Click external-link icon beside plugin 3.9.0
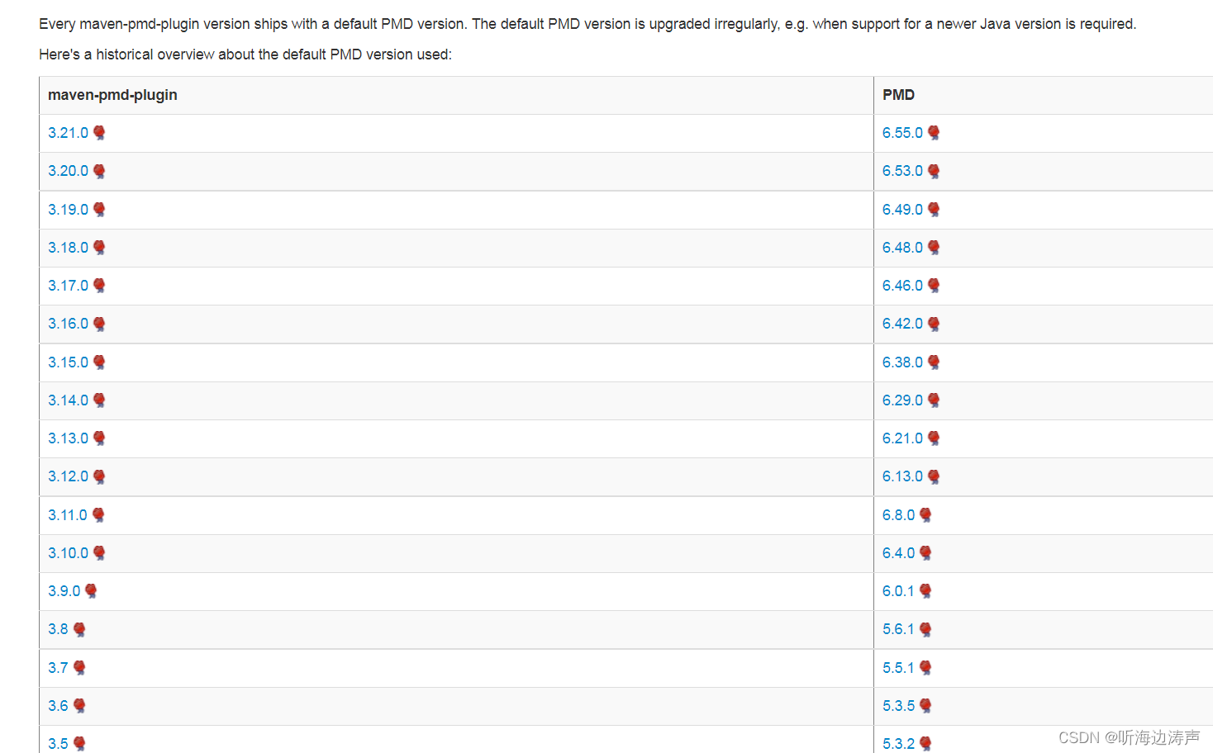Viewport: 1213px width, 753px height. coord(91,591)
